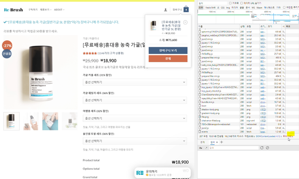Click 장바구니 header link
This screenshot has width=299, height=179.
click(x=177, y=9)
